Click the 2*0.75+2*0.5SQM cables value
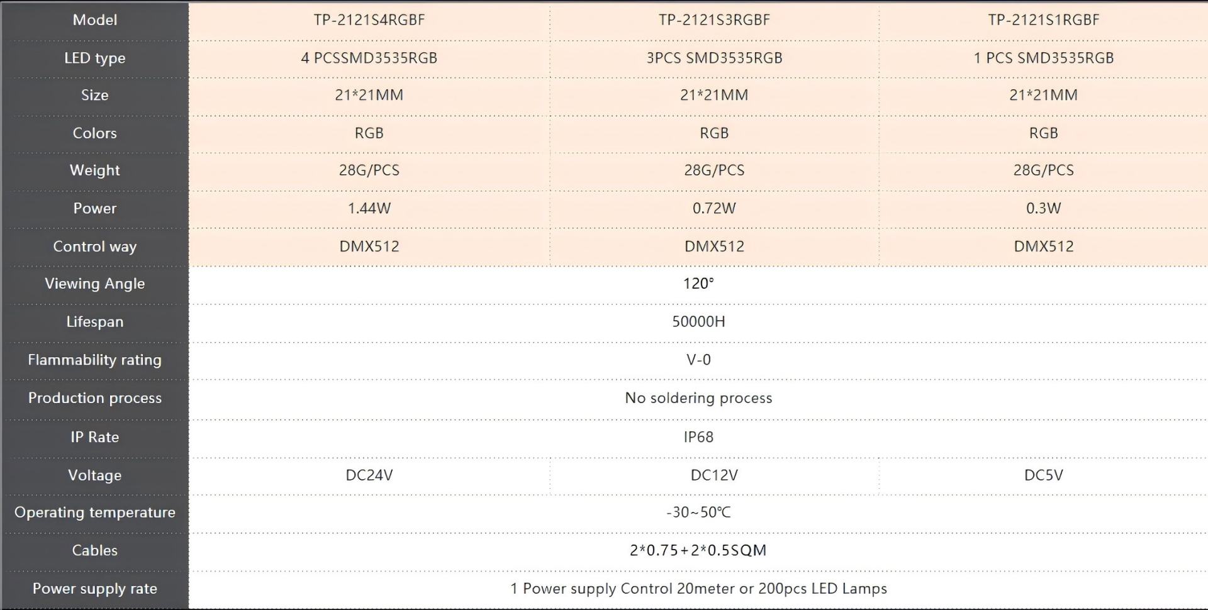 [x=698, y=550]
